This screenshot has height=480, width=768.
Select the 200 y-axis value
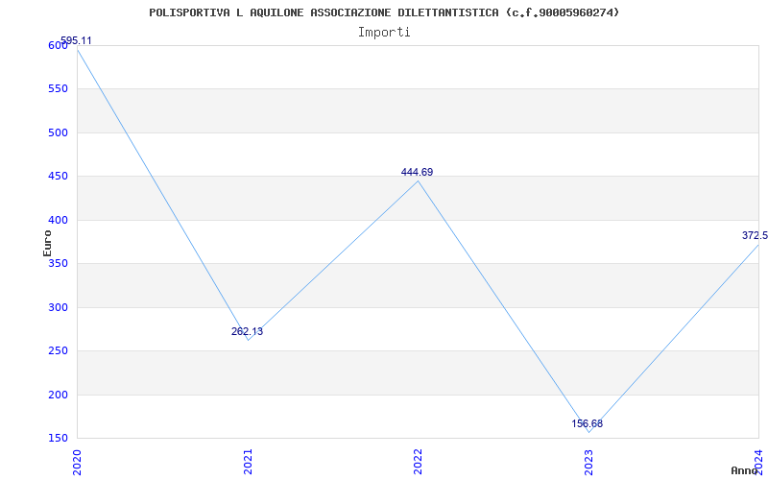(x=58, y=395)
